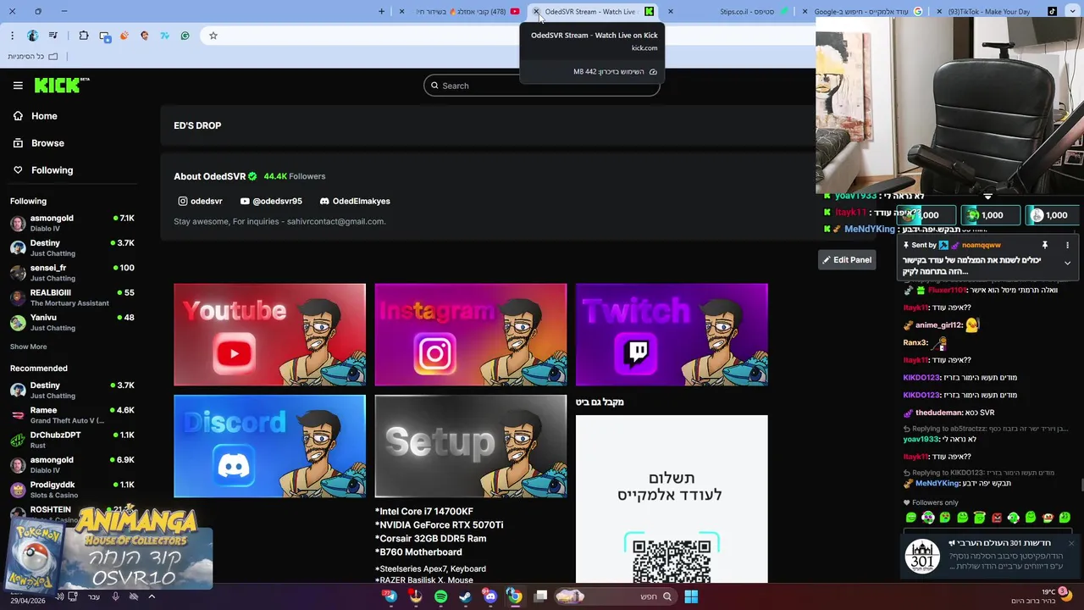1084x610 pixels.
Task: Open the OdedElmakyes Discord link
Action: (355, 201)
